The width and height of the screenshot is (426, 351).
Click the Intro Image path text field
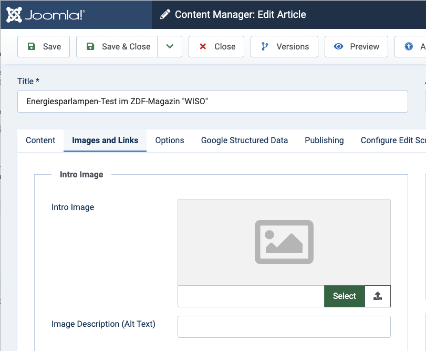(251, 296)
